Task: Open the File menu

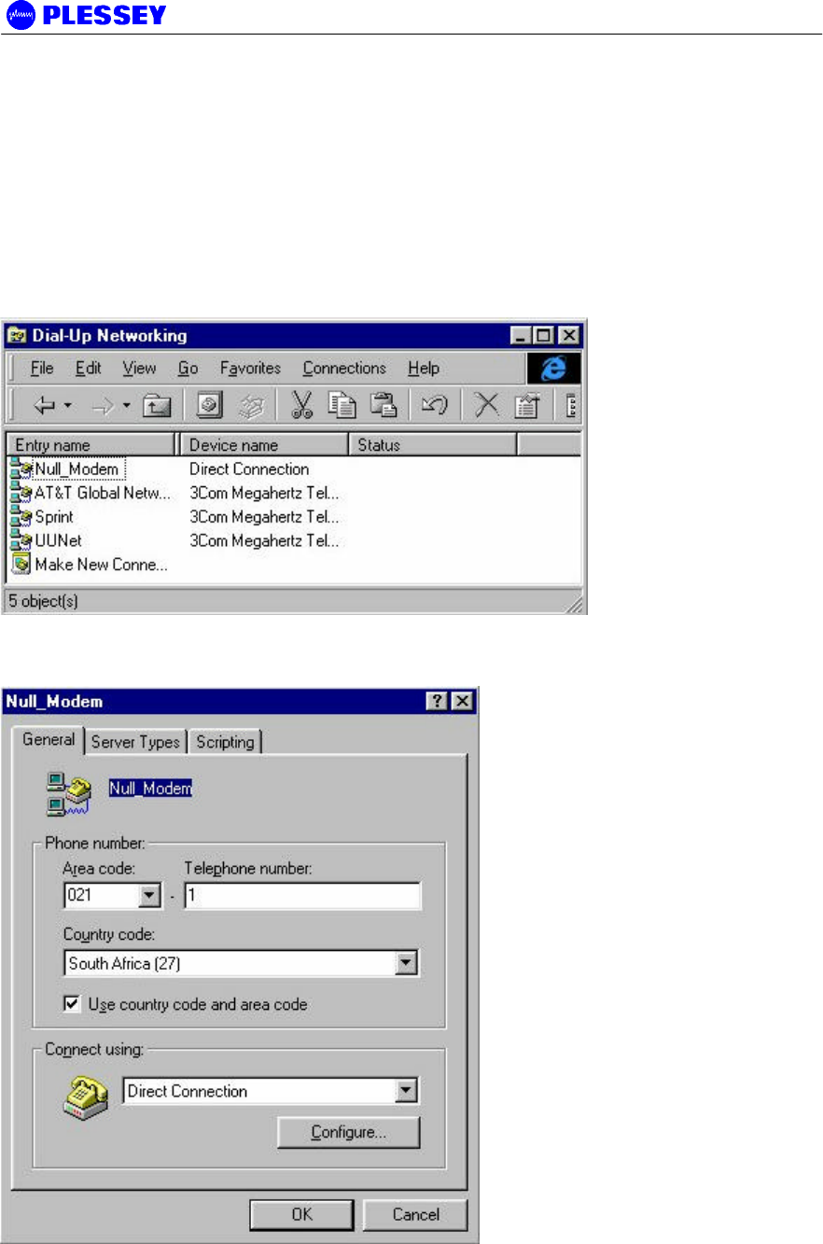Action: (42, 369)
